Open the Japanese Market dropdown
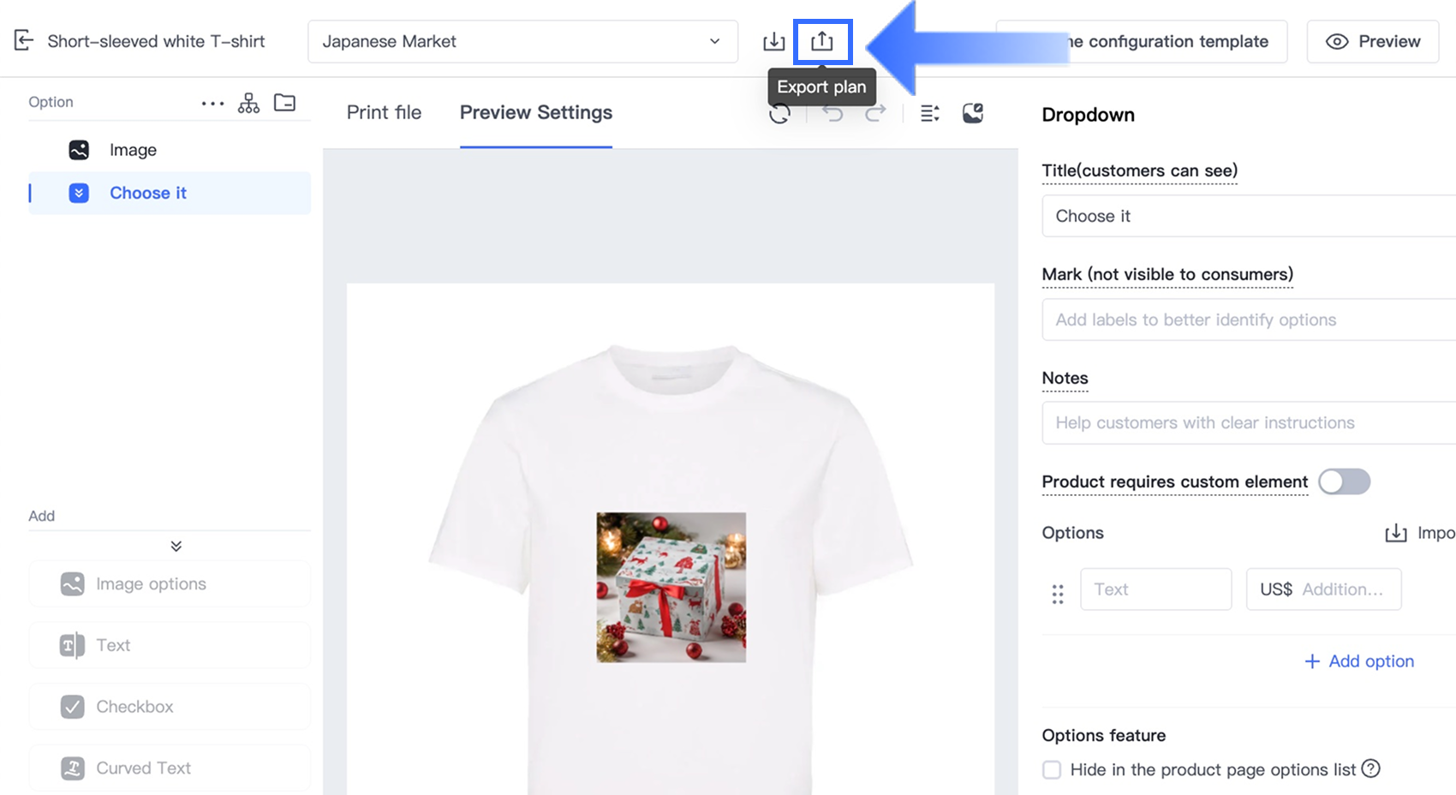 tap(522, 41)
